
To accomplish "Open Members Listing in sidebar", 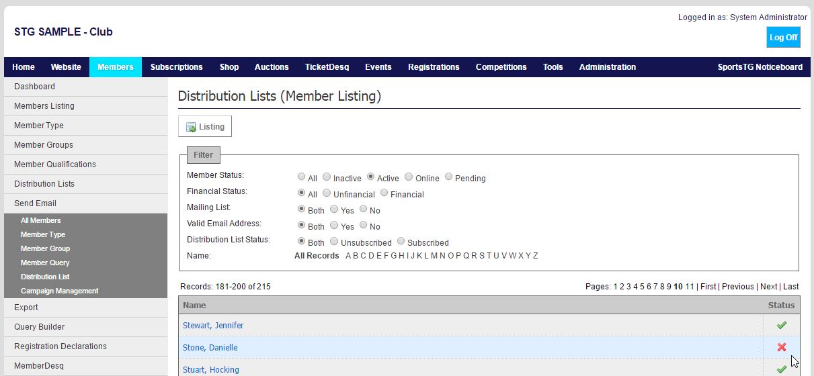I will coord(85,106).
